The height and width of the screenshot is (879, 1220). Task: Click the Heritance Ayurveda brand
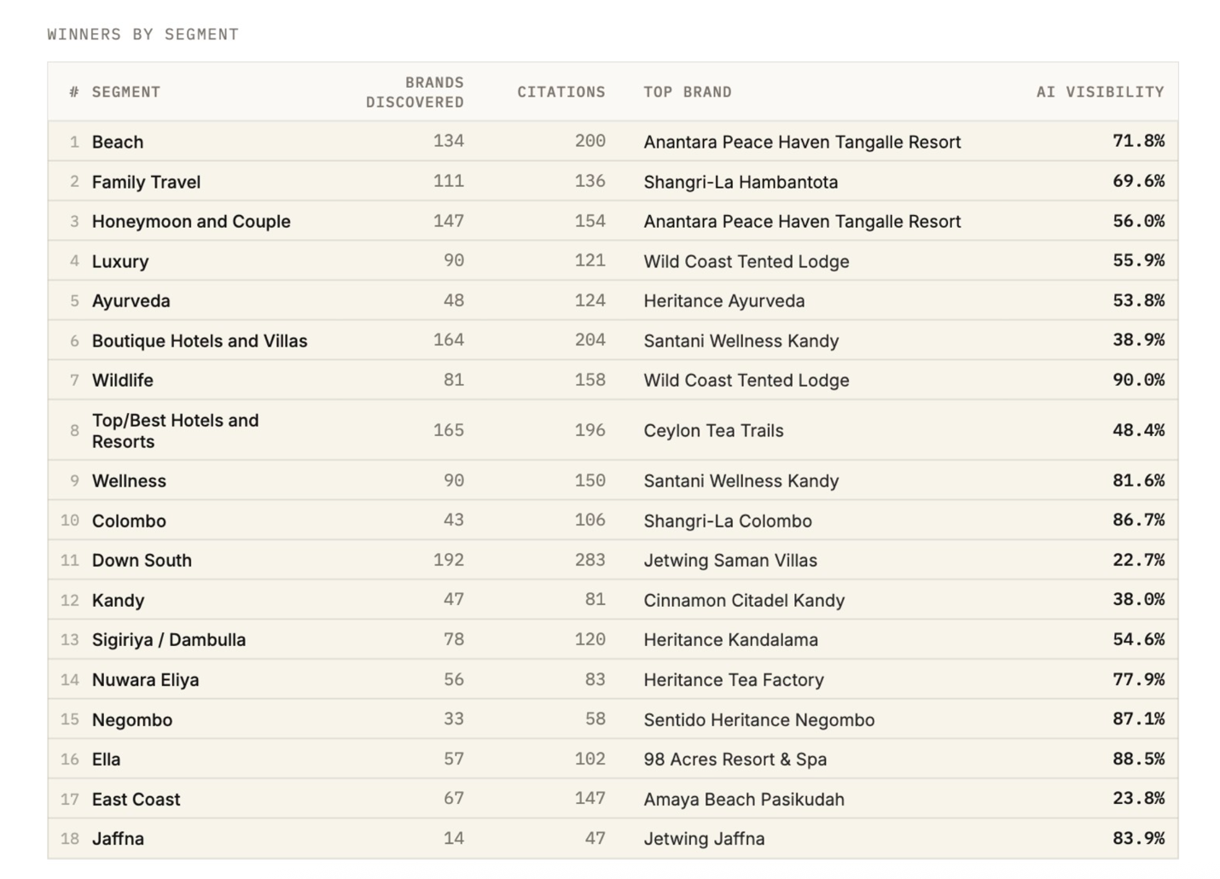(724, 300)
